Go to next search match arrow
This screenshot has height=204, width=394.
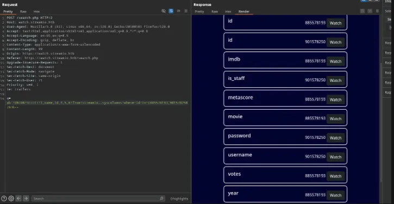click(x=26, y=199)
